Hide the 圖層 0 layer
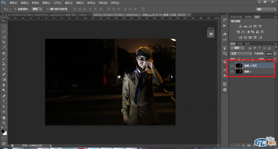Viewport: 278px width, 149px height. [232, 72]
